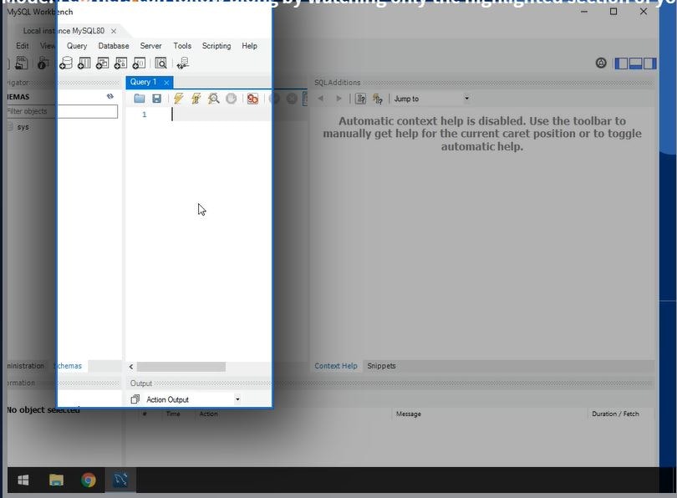
Task: Go forward in context help
Action: [x=339, y=99]
